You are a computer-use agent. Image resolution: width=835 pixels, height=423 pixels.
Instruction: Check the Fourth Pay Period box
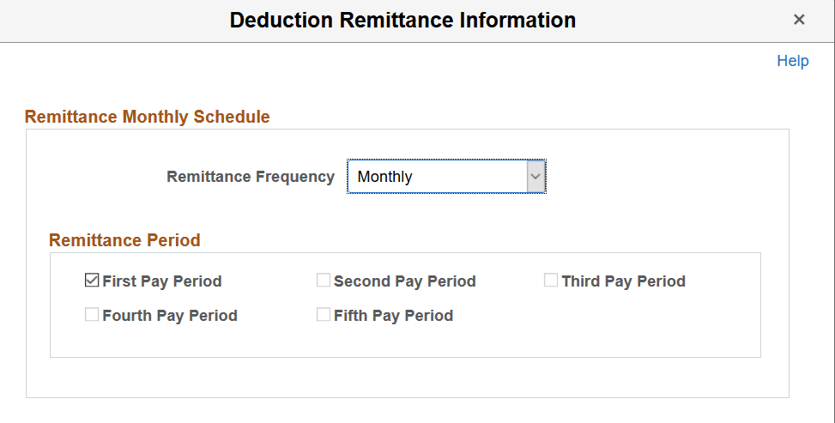pos(92,315)
